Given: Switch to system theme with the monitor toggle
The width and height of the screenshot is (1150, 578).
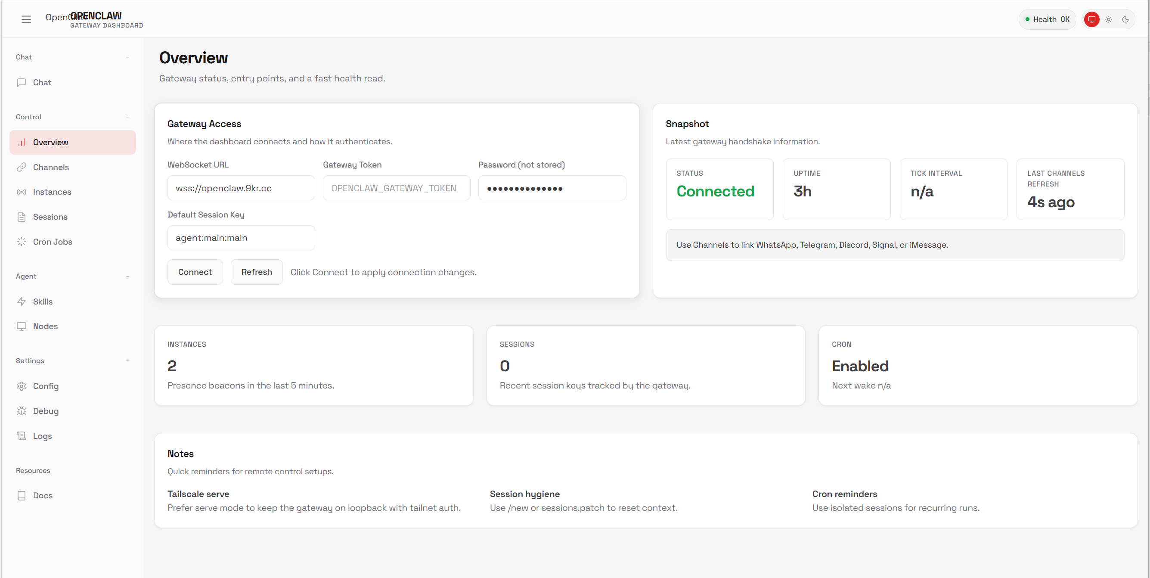Looking at the screenshot, I should click(x=1091, y=19).
